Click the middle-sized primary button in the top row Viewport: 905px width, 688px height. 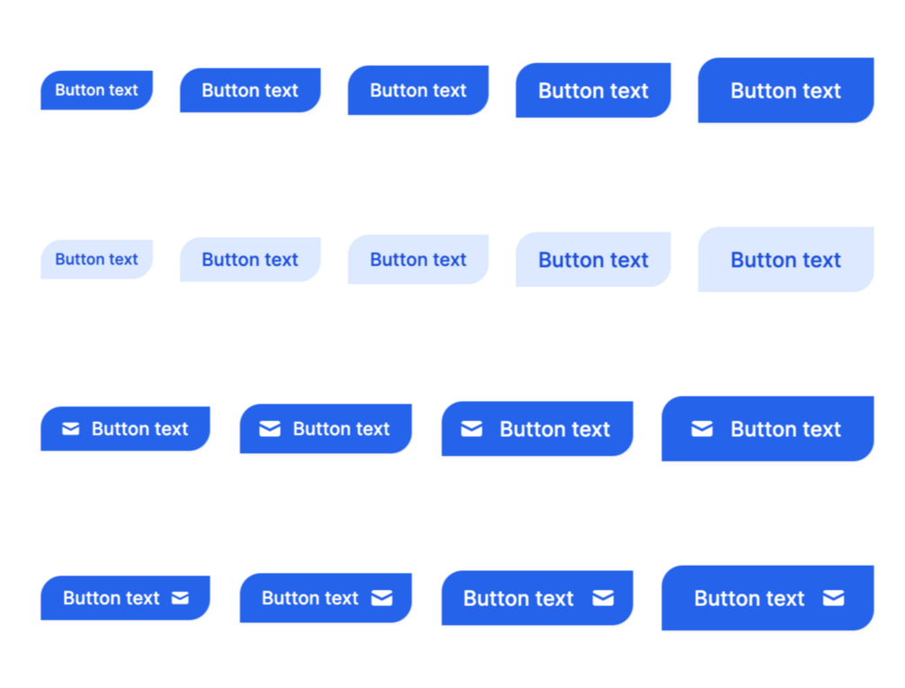coord(418,90)
